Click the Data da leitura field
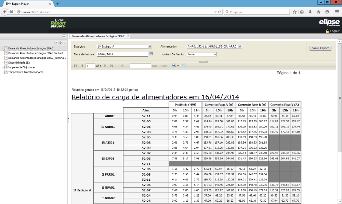342x204 pixels. click(x=122, y=54)
